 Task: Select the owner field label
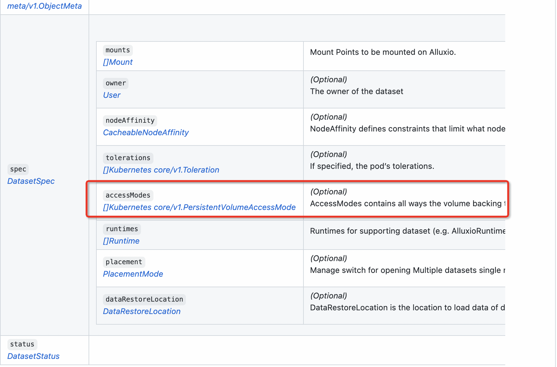tap(115, 83)
